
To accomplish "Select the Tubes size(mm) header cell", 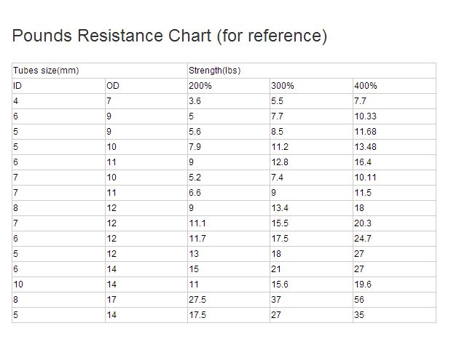I will coord(100,71).
